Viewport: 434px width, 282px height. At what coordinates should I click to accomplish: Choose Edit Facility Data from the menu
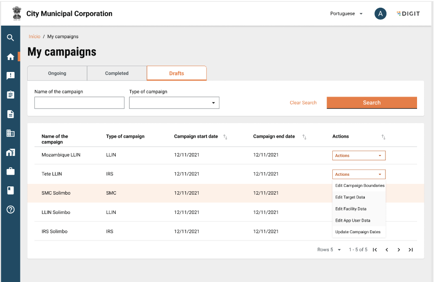click(359, 209)
